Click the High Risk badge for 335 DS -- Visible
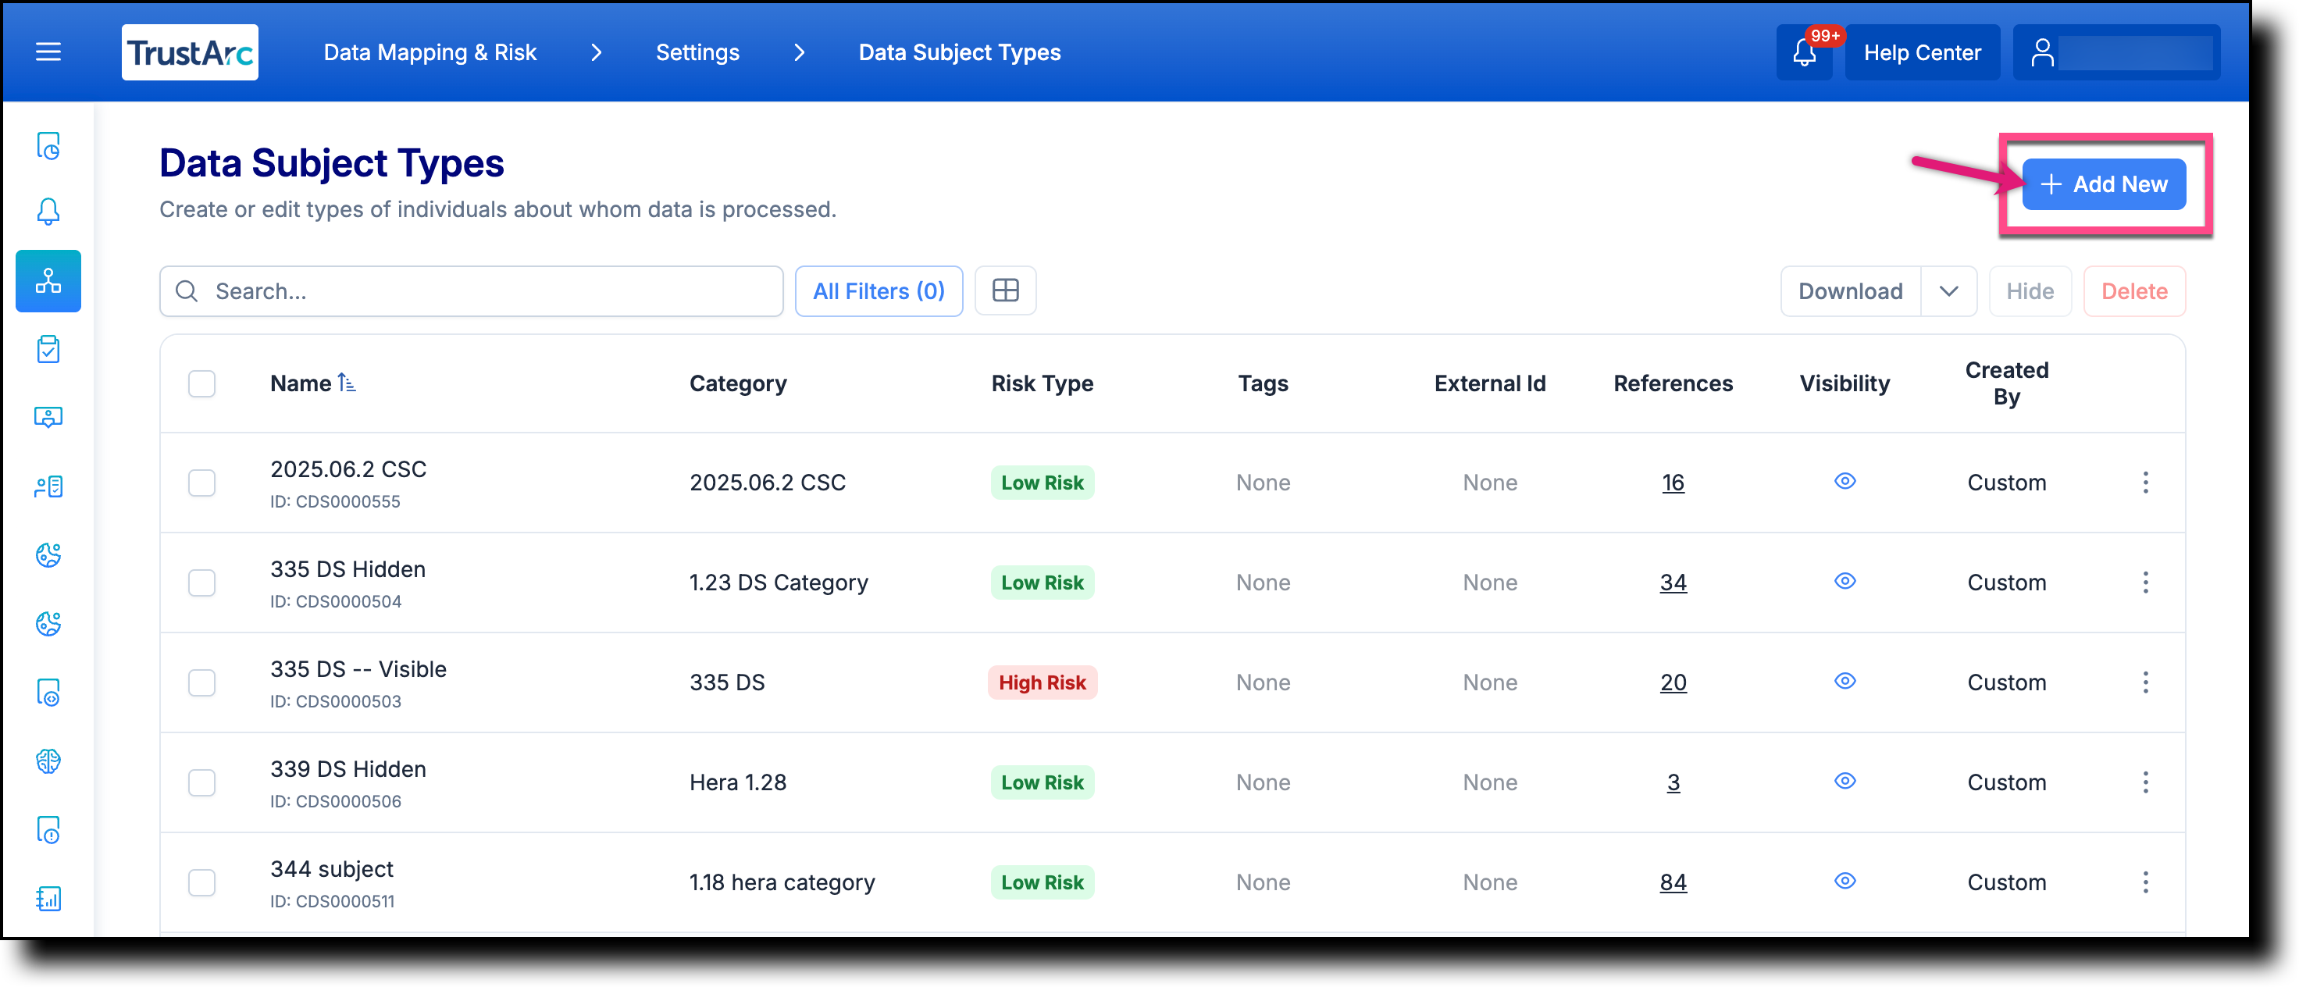This screenshot has height=987, width=2299. pos(1042,682)
